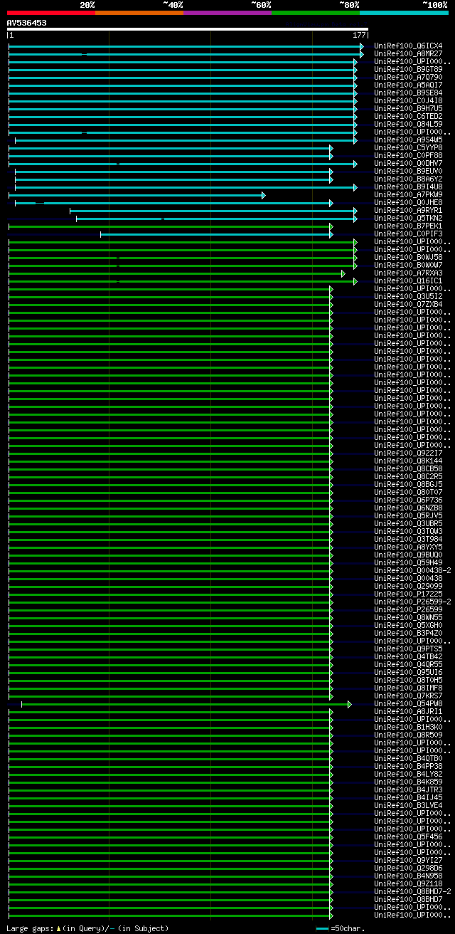Click UniRef100_Q3U5I2 label
This screenshot has height=934, width=455.
tap(408, 296)
